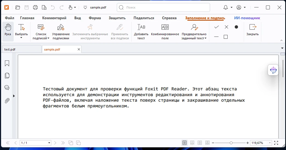Viewport: 286px width, 150px height.
Task: Switch to the Форма tab
Action: 95,18
